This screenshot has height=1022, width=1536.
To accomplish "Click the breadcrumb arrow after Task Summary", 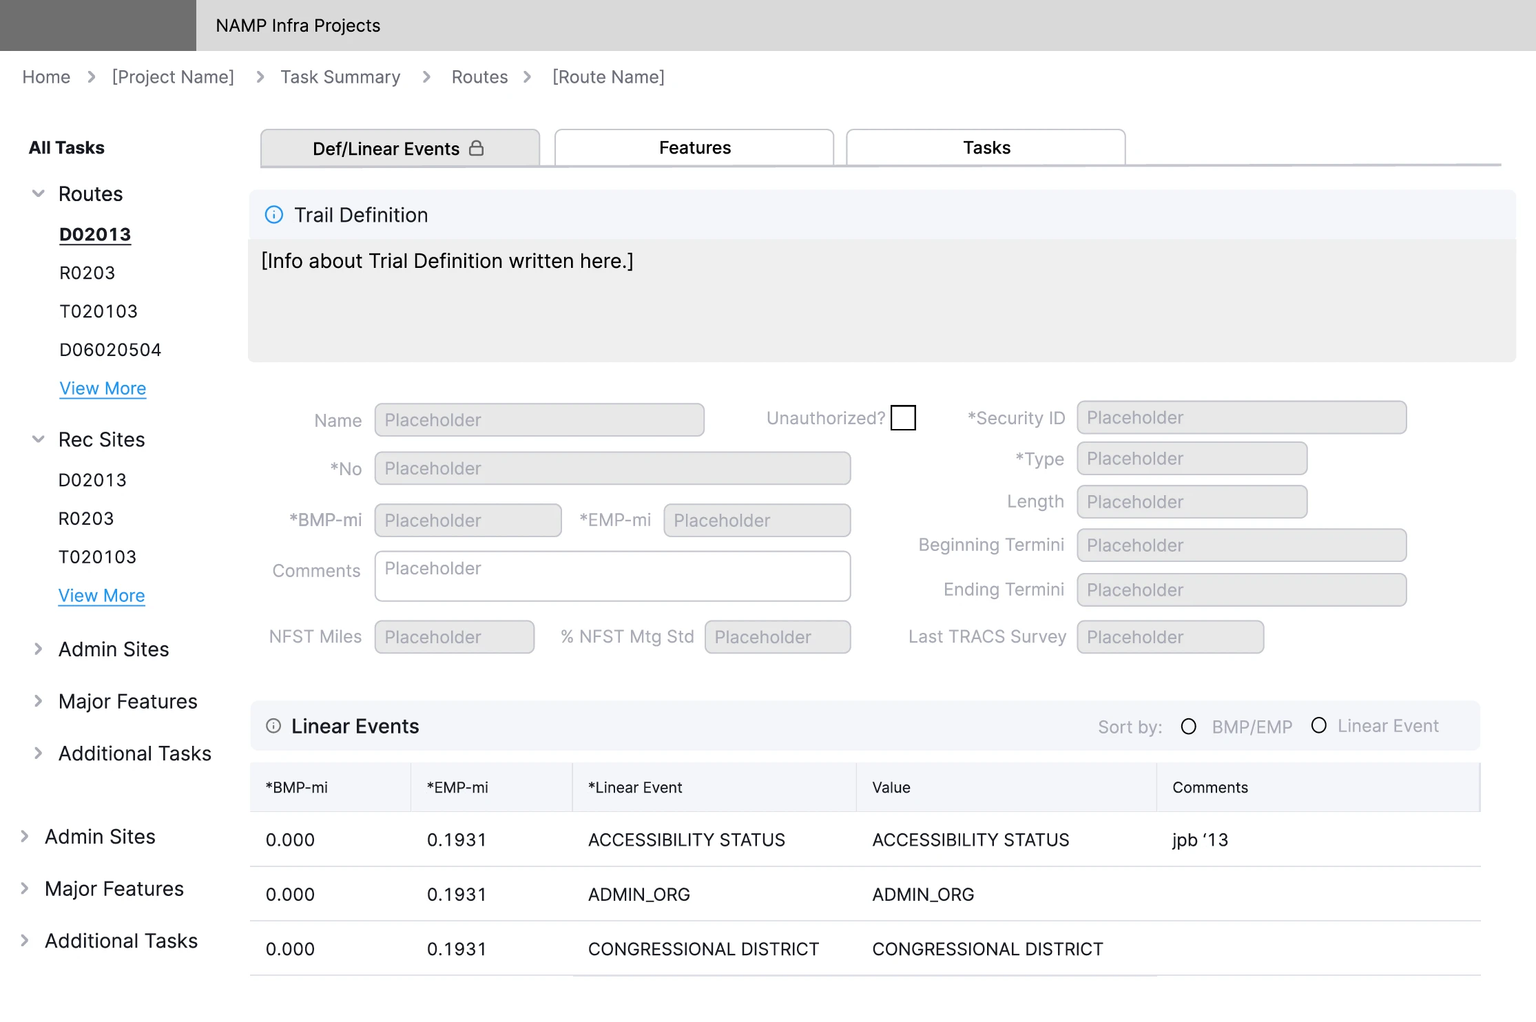I will (x=426, y=77).
